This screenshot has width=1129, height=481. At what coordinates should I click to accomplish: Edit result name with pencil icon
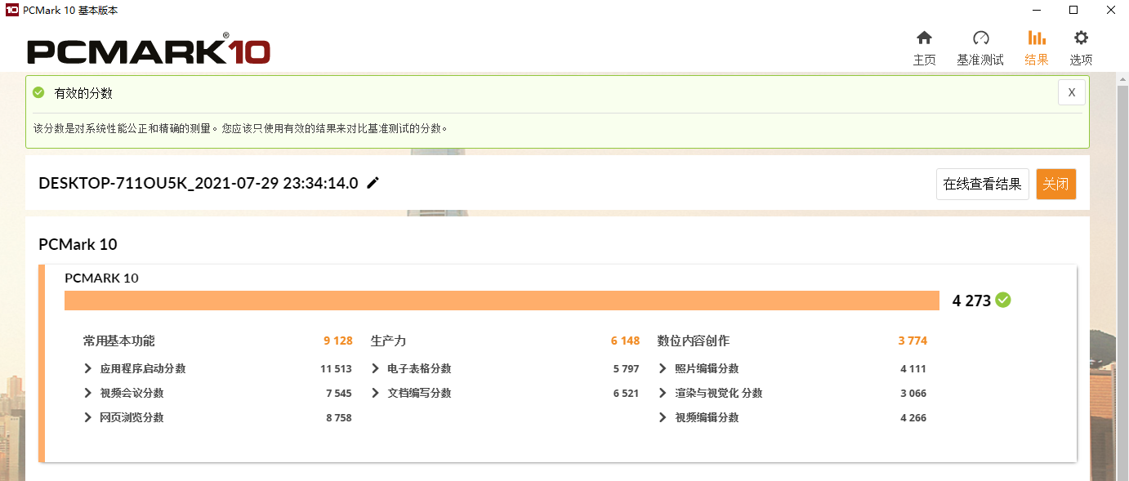click(373, 183)
